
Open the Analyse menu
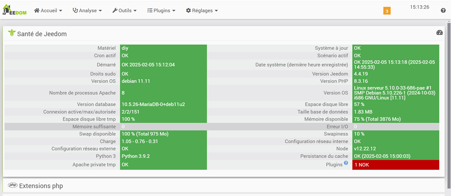[x=87, y=10]
